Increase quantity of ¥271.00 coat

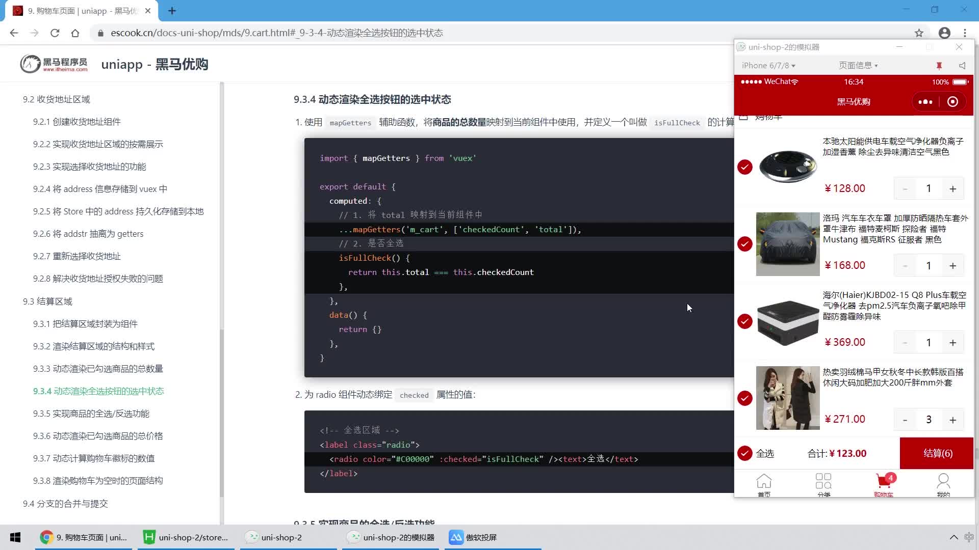[x=952, y=420]
